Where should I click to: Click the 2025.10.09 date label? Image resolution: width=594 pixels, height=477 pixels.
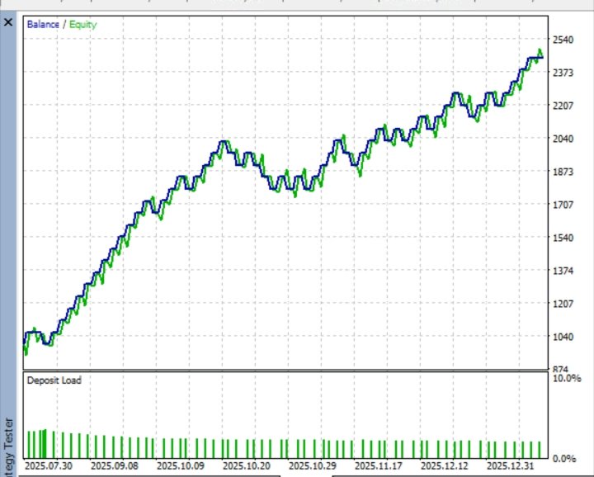click(x=181, y=465)
